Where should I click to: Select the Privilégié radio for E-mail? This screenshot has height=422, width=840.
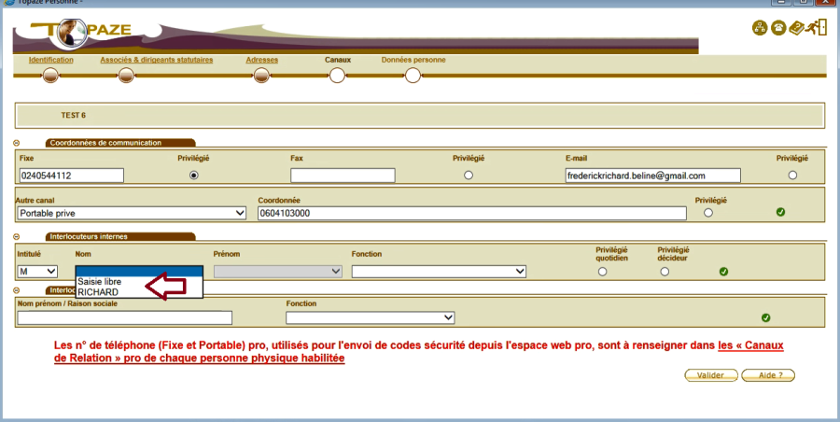(792, 175)
